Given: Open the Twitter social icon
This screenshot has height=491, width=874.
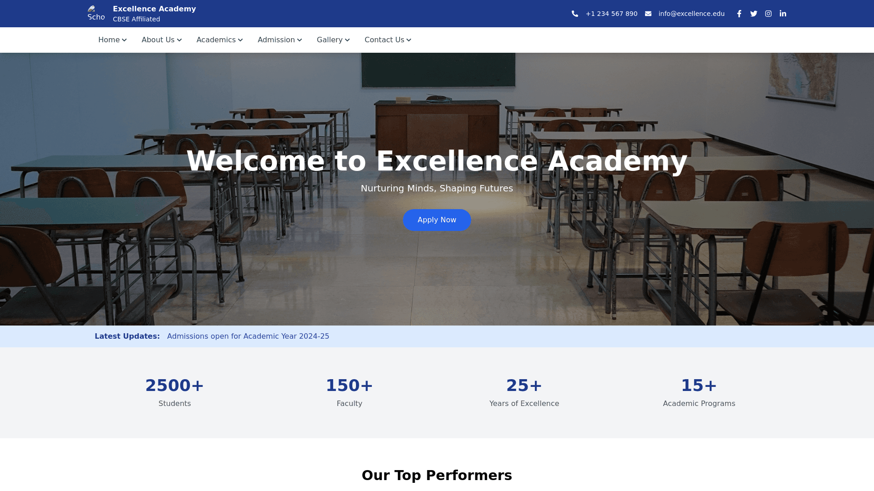Looking at the screenshot, I should point(754,14).
